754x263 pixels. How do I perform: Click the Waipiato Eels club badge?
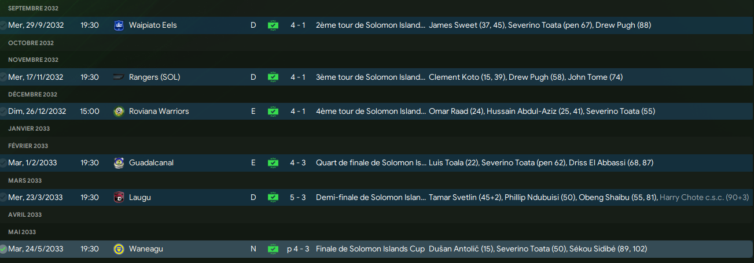click(119, 25)
